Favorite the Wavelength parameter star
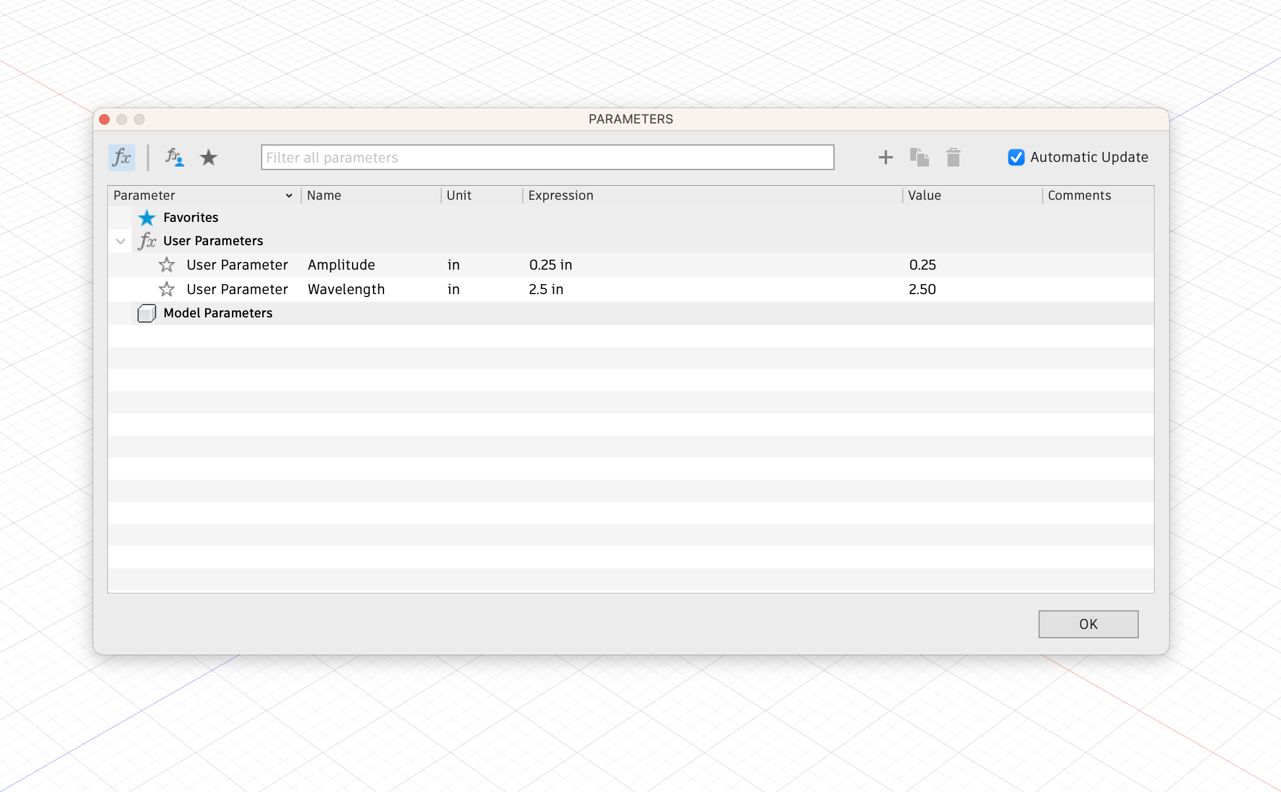Viewport: 1281px width, 792px height. (x=167, y=289)
